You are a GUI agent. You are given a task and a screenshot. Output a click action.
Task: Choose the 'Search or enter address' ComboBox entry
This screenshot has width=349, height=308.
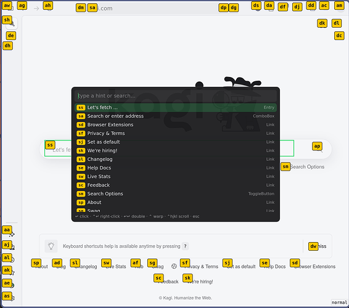tap(176, 116)
